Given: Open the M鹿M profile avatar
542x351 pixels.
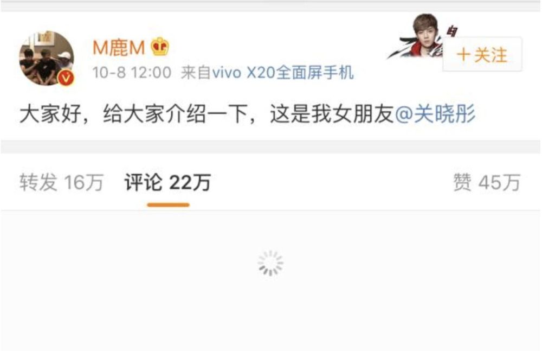Looking at the screenshot, I should point(46,58).
